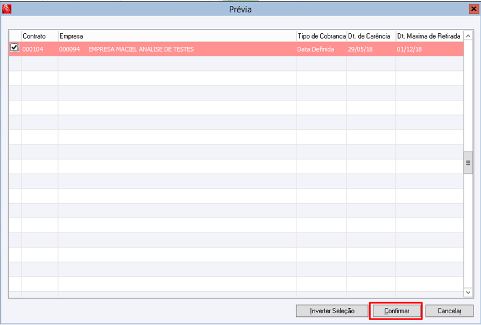Viewport: 481px width, 325px height.
Task: Click EMPRESA MACIEL ANALISE DE TESTES text
Action: pyautogui.click(x=141, y=49)
